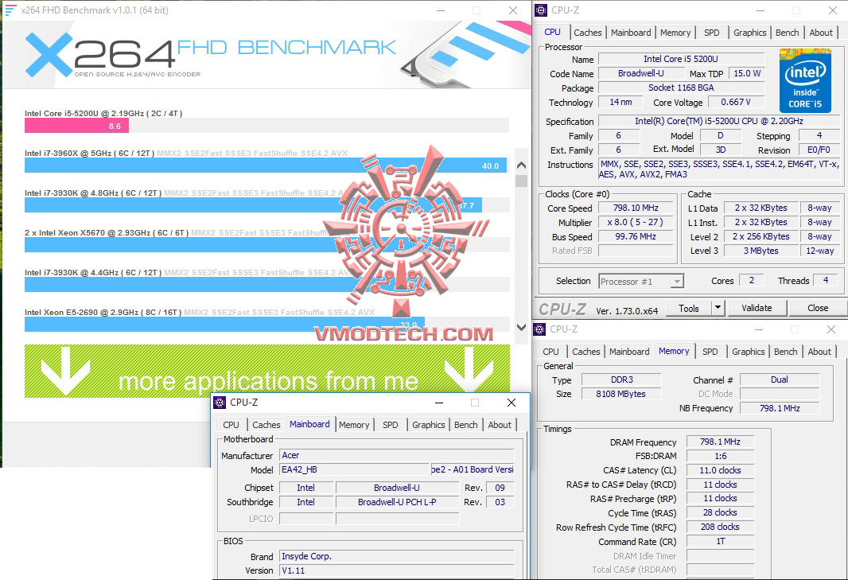Click the Intel Inside Core i5 logo
This screenshot has width=848, height=580.
[x=805, y=80]
